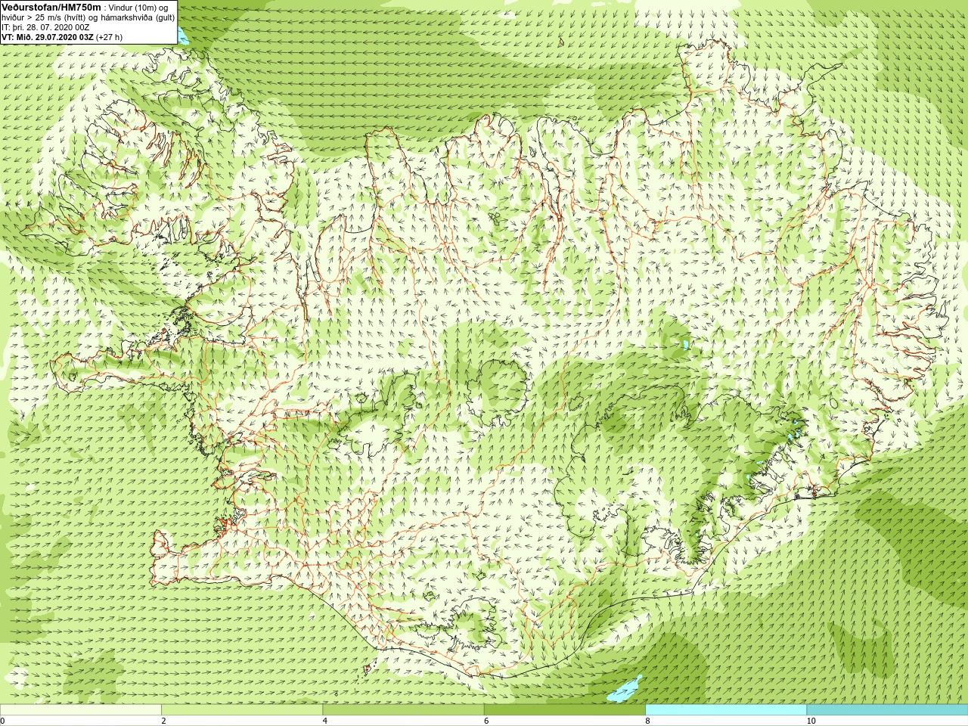Click the dark green 6–8 m/s legend segment

tap(565, 710)
